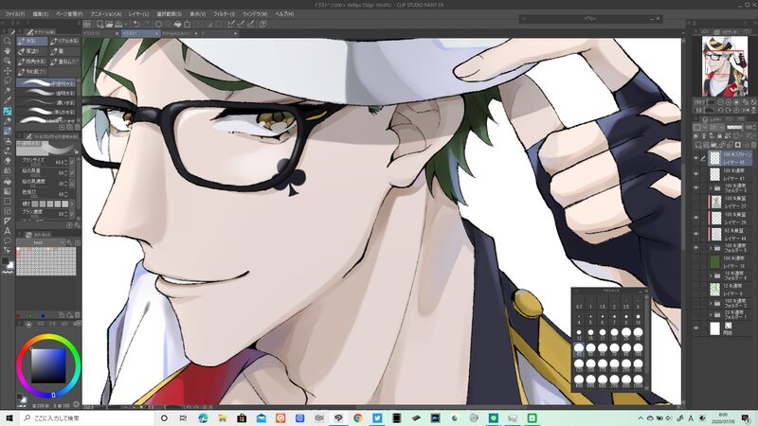Expand フォルダー 2 in the layer list
This screenshot has width=758, height=426.
click(712, 303)
